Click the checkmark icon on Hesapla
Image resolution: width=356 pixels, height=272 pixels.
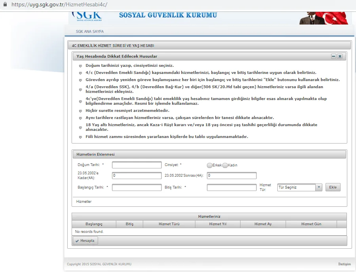[77, 241]
